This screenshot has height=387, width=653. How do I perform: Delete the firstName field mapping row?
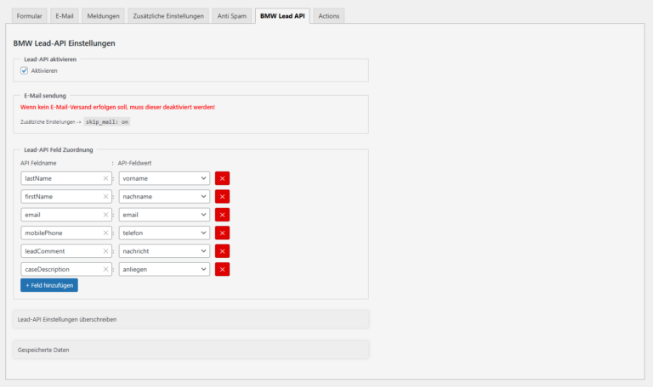[x=222, y=197]
